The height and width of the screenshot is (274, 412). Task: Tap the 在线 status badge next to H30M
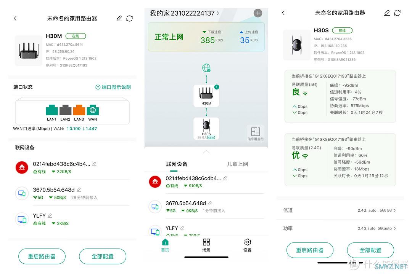(x=76, y=36)
